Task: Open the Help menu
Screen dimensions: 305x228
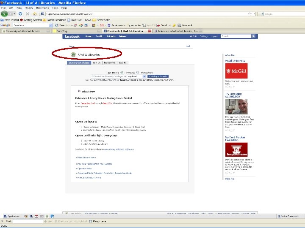Action: tap(64, 8)
